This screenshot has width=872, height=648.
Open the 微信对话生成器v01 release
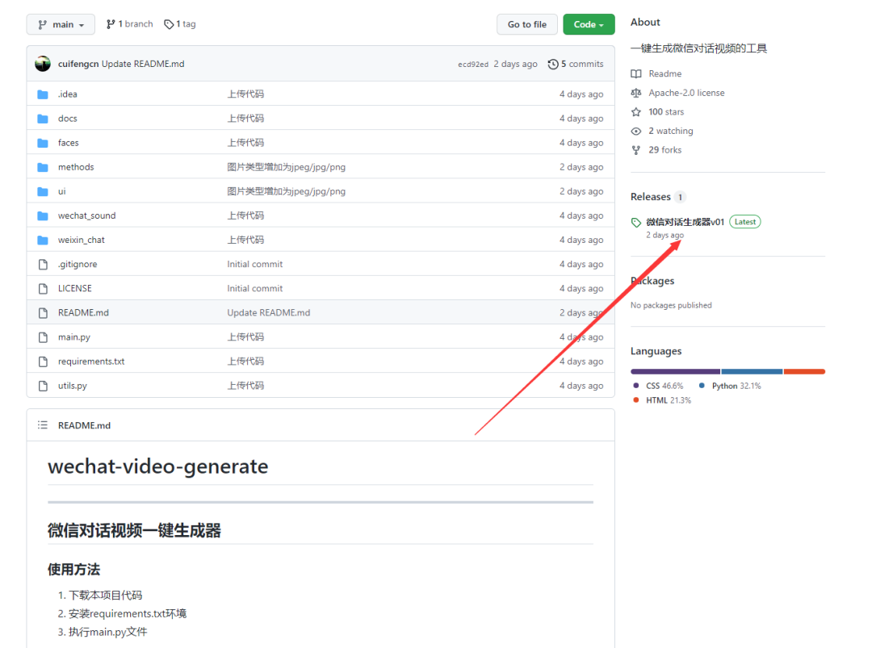coord(685,222)
